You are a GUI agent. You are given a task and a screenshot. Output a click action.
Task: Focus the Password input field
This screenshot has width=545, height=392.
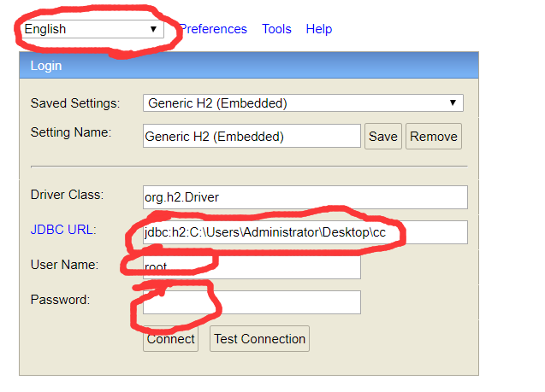252,302
